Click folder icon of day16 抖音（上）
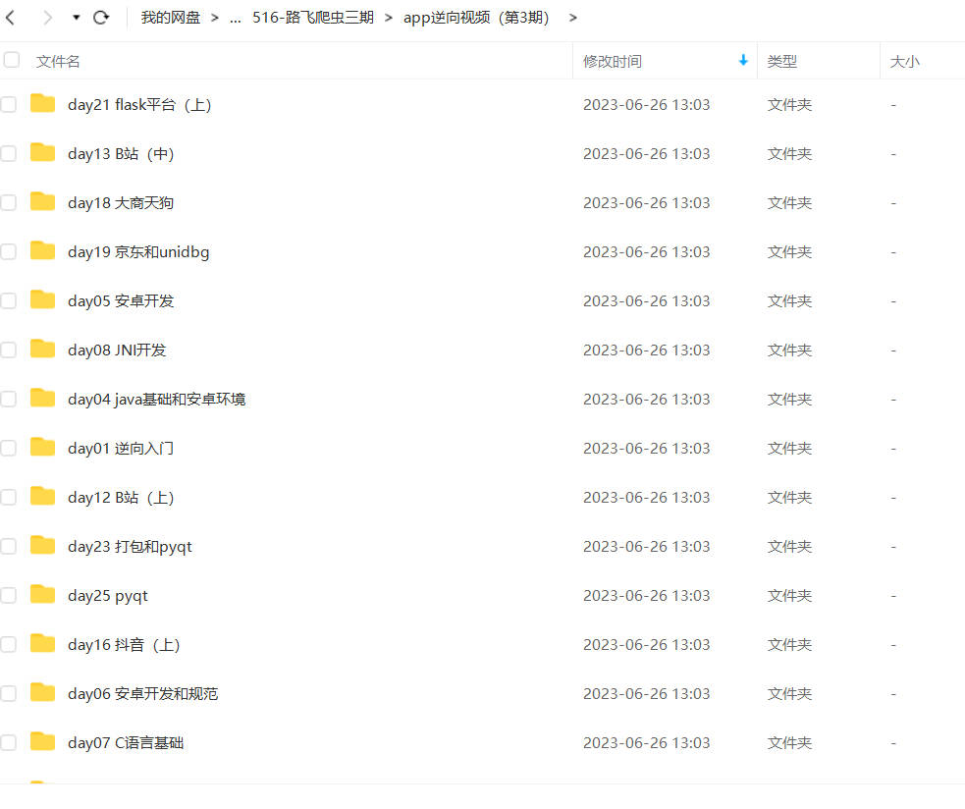The image size is (965, 809). (42, 643)
